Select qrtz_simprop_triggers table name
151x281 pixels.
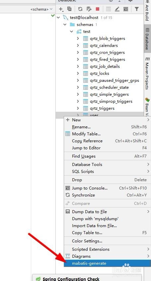[111, 101]
